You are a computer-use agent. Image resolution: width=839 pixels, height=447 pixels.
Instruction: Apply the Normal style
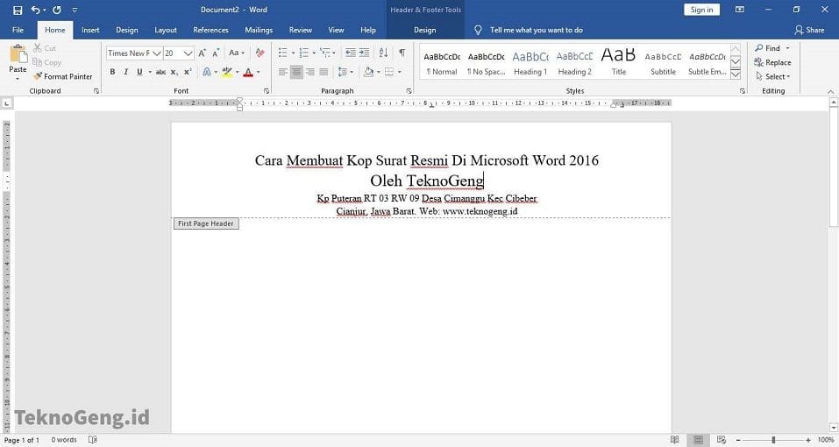pyautogui.click(x=442, y=62)
